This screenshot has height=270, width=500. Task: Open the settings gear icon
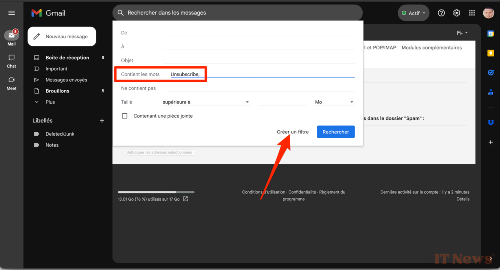tap(456, 13)
